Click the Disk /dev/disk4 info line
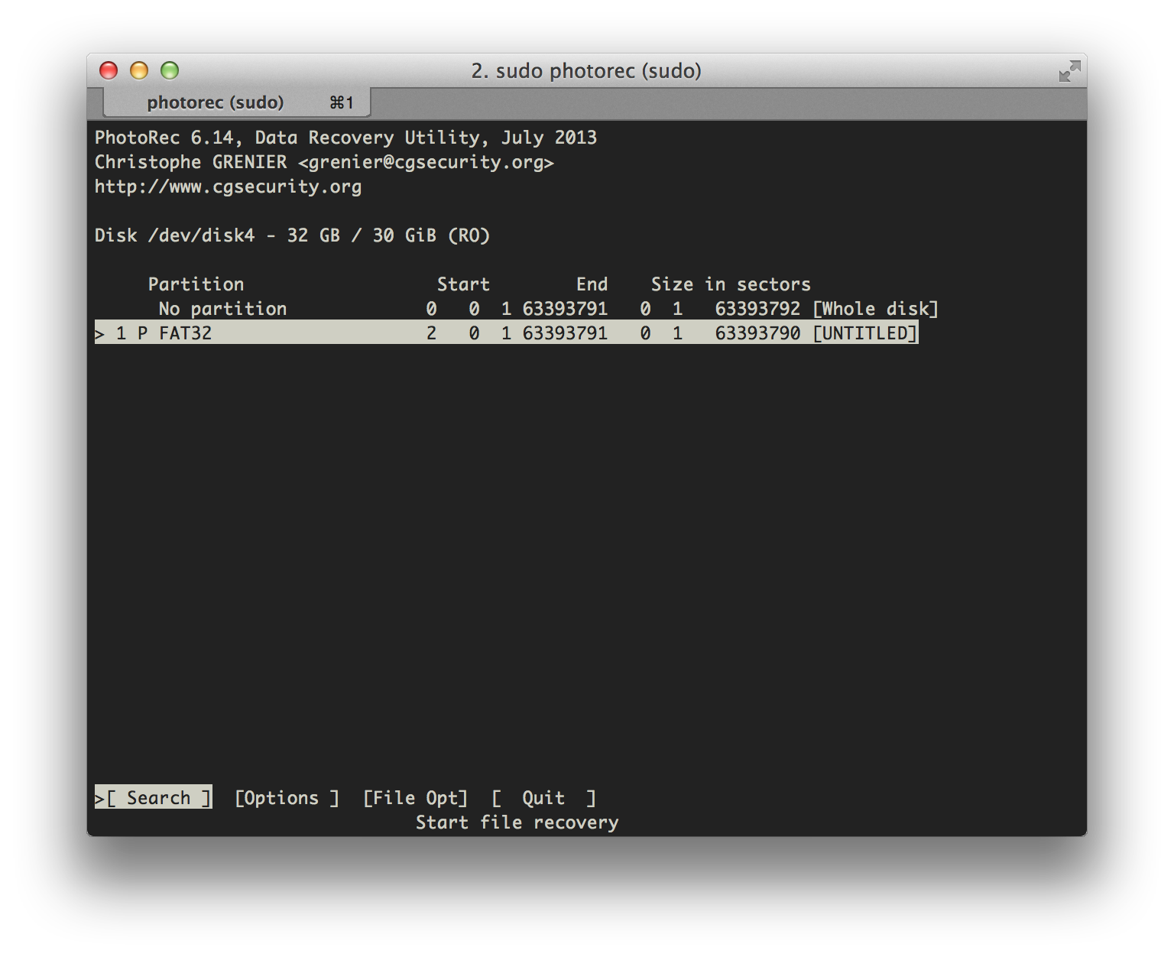 point(292,235)
